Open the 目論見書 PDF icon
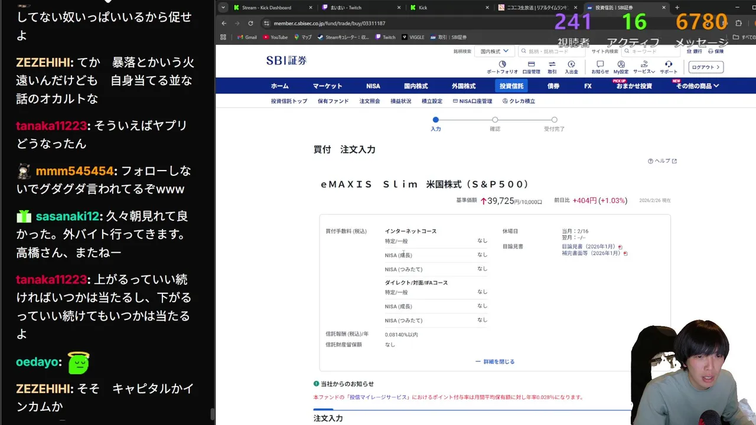 [x=620, y=247]
